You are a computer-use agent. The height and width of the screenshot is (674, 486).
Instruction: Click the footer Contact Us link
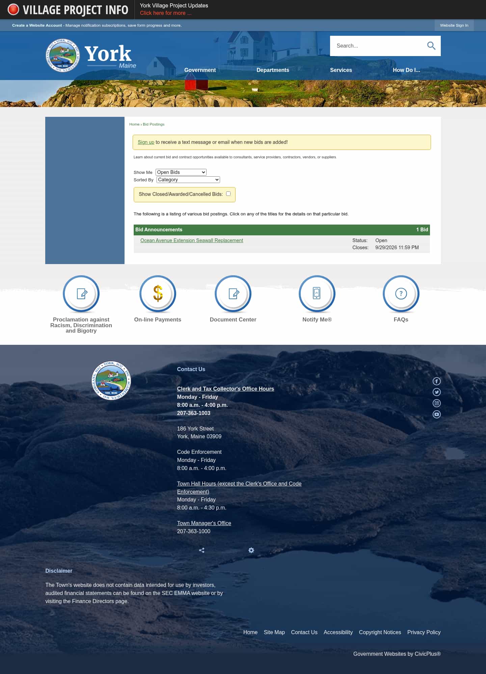point(304,632)
